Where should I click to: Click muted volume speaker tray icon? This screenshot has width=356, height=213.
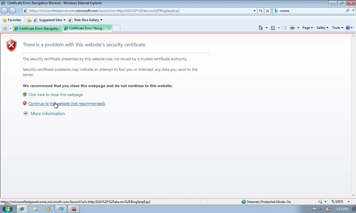point(328,209)
